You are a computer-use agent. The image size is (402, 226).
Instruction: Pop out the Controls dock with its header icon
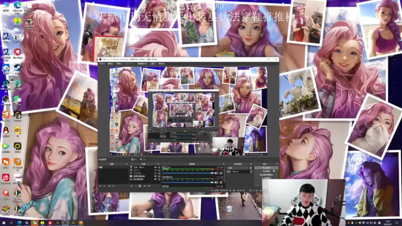pos(277,164)
